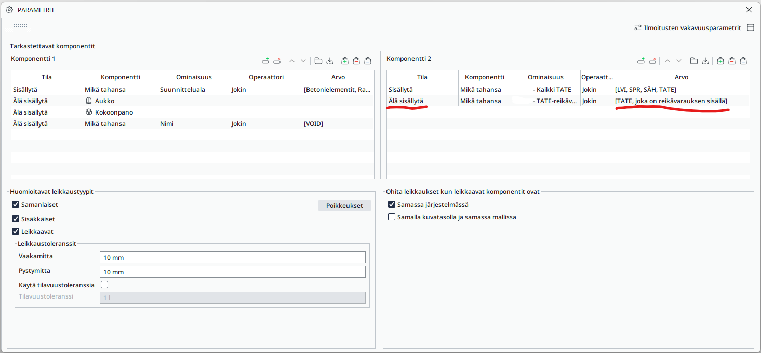Toggle the Leikkaavat checkbox

pos(16,232)
